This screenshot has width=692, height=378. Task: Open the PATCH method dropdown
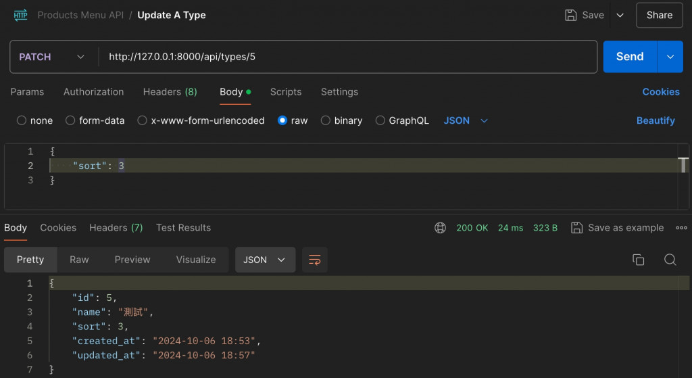pyautogui.click(x=52, y=57)
